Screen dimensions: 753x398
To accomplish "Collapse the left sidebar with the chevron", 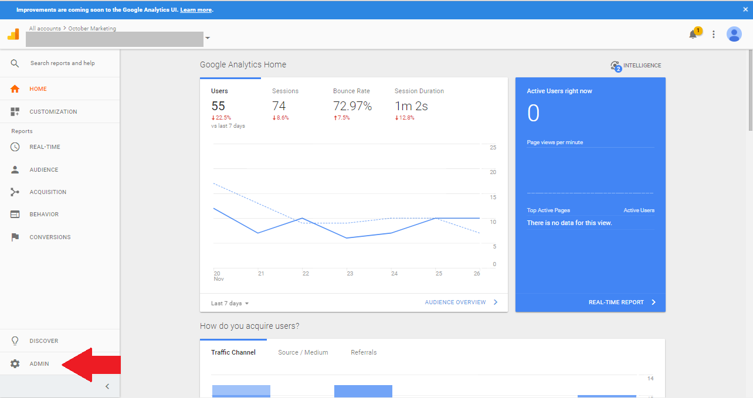I will click(x=107, y=386).
